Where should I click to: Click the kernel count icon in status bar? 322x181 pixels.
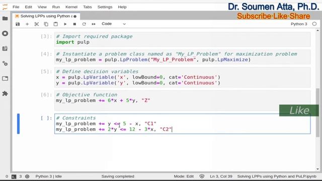coord(27,176)
